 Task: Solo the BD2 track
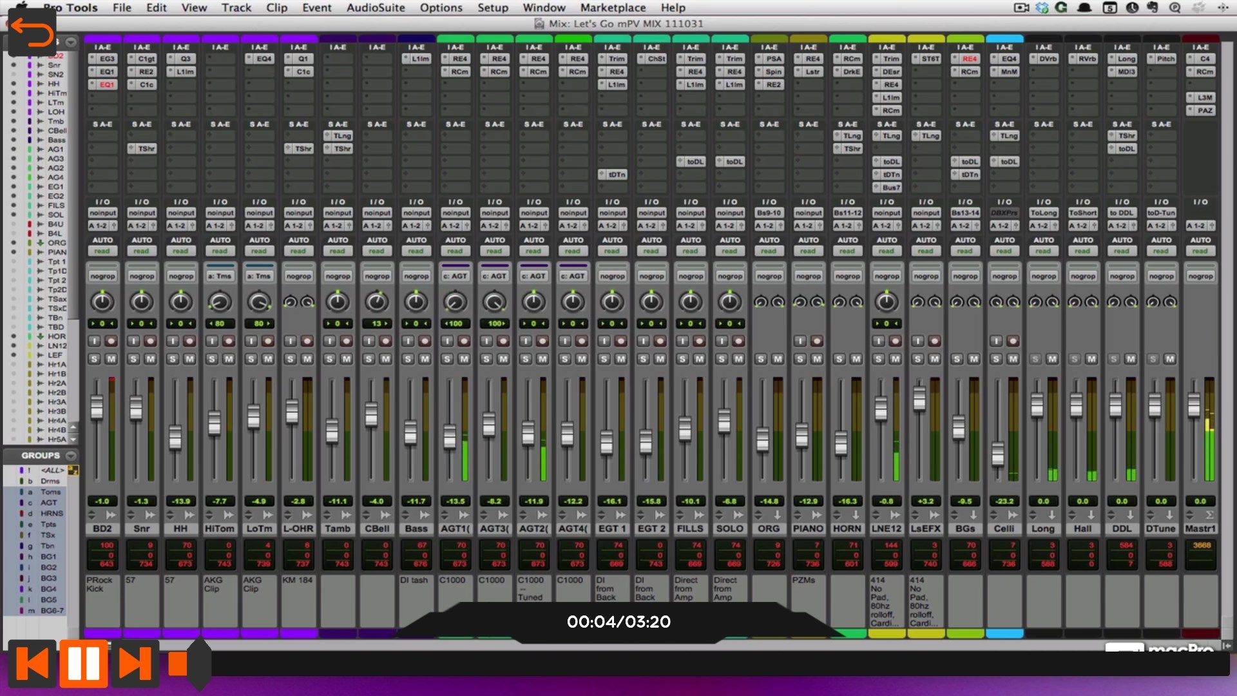[x=94, y=359]
